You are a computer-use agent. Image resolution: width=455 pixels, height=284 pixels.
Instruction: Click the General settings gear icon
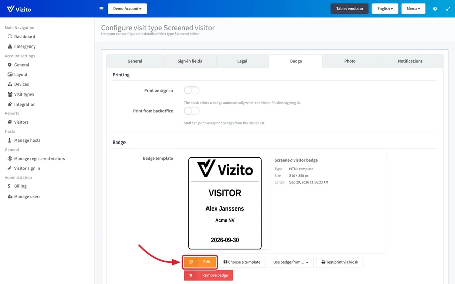coord(10,65)
